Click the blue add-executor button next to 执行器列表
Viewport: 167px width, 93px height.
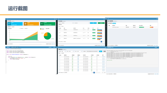pos(114,23)
